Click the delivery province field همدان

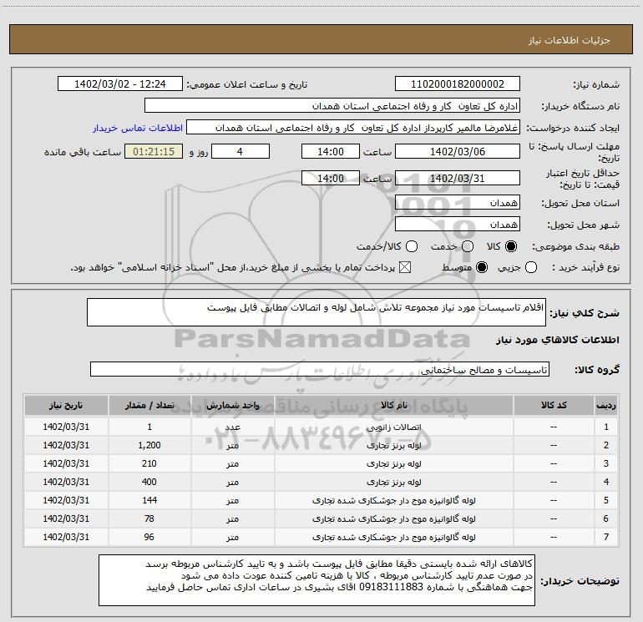click(458, 202)
